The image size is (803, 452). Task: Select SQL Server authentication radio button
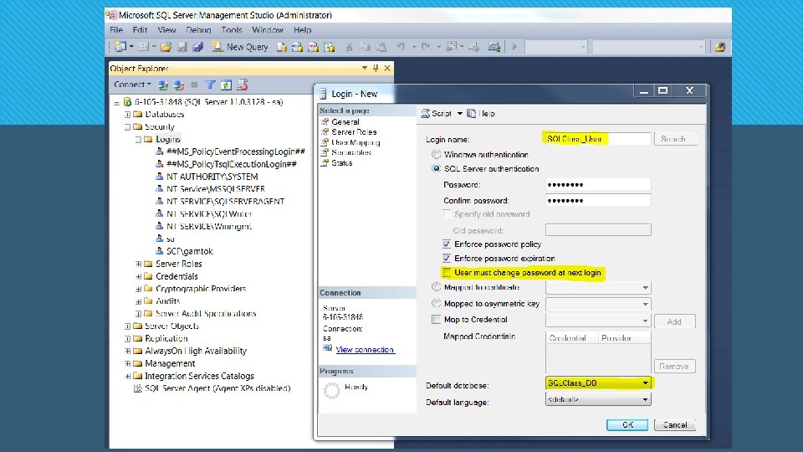[x=436, y=168]
